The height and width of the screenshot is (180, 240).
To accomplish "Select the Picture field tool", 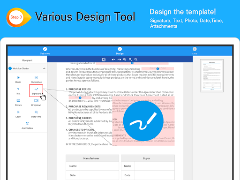I will [18, 103].
